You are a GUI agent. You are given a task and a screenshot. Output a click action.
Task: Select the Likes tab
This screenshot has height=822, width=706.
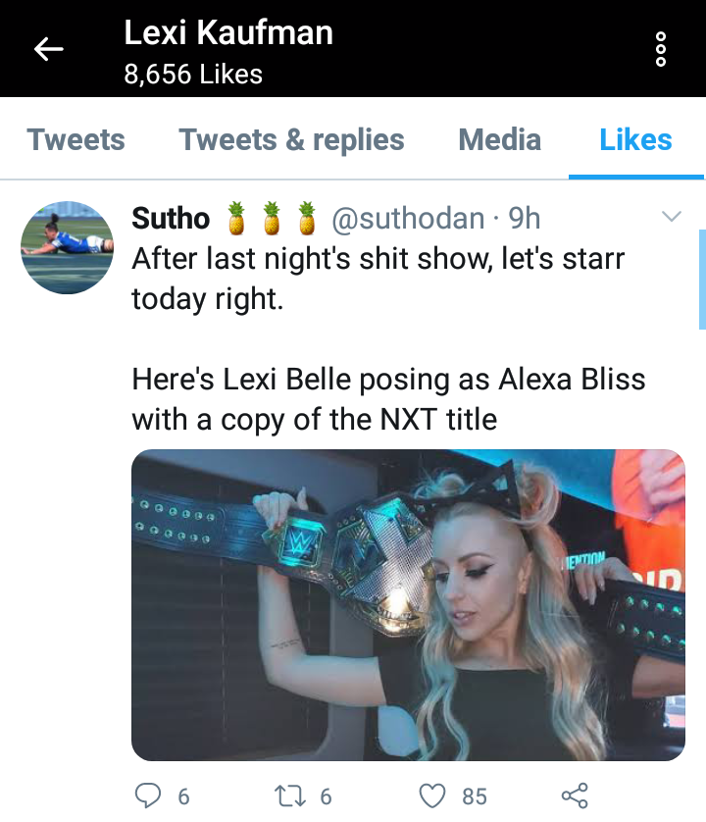[x=635, y=139]
